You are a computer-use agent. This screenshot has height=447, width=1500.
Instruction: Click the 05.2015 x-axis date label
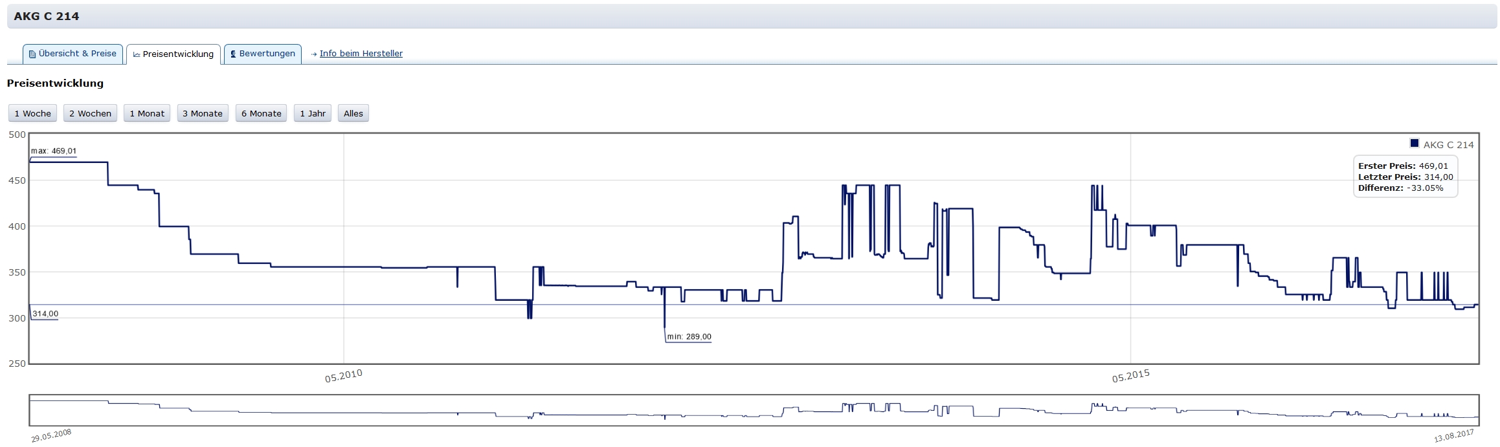[1131, 376]
